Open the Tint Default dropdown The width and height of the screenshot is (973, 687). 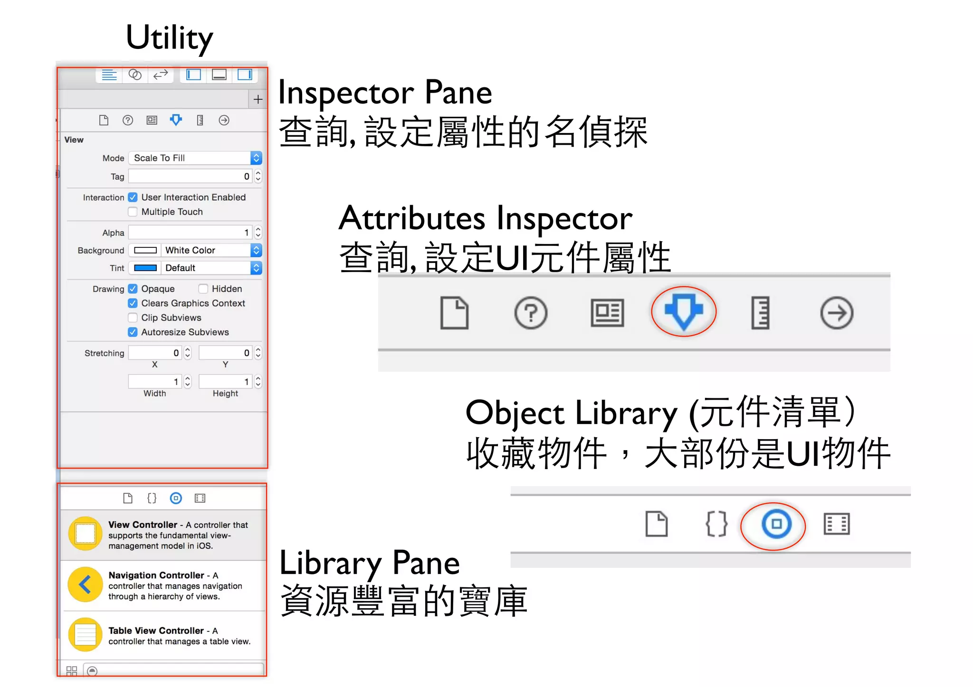(x=212, y=268)
